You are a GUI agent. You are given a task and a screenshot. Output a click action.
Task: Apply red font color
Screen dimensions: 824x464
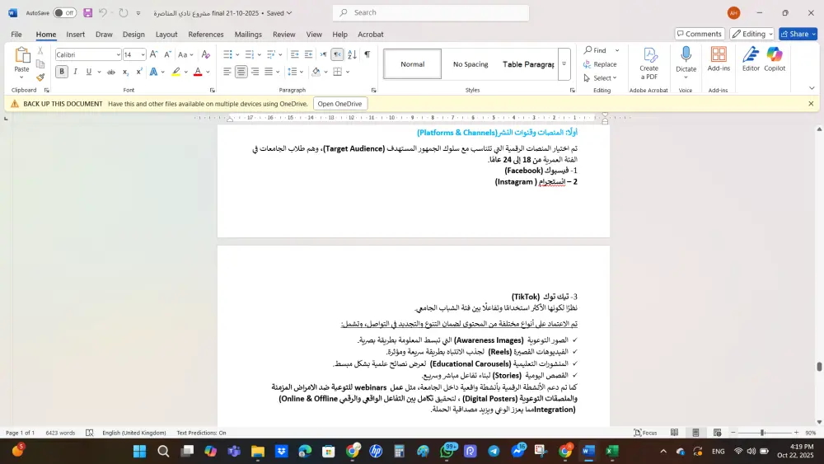pyautogui.click(x=198, y=72)
